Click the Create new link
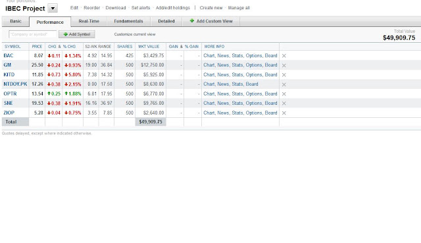This screenshot has height=243, width=421. pyautogui.click(x=211, y=8)
